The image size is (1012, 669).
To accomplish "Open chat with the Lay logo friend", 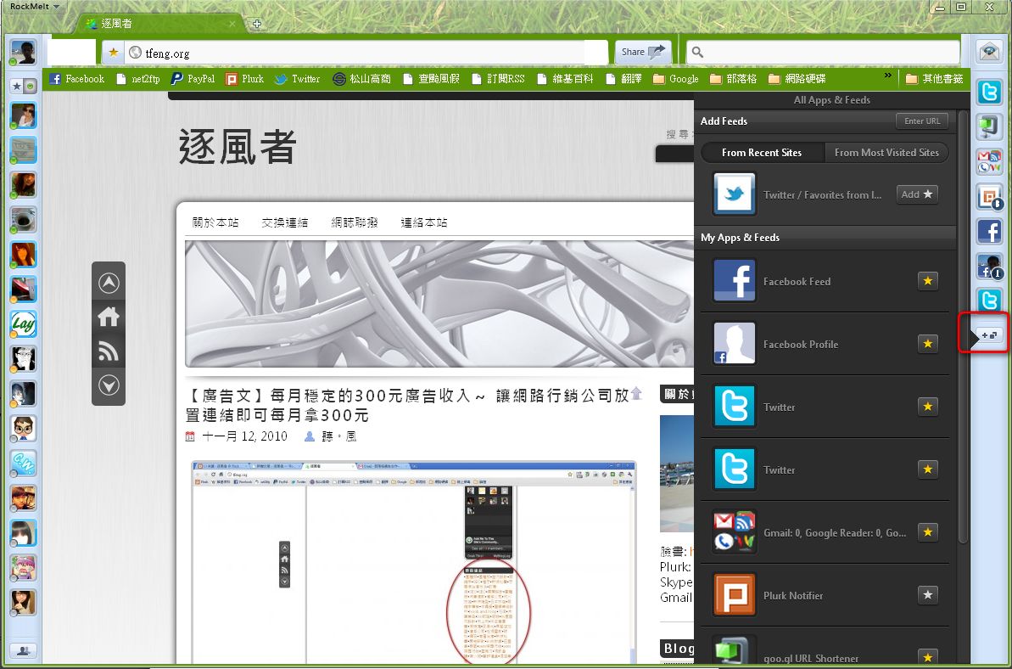I will point(23,324).
